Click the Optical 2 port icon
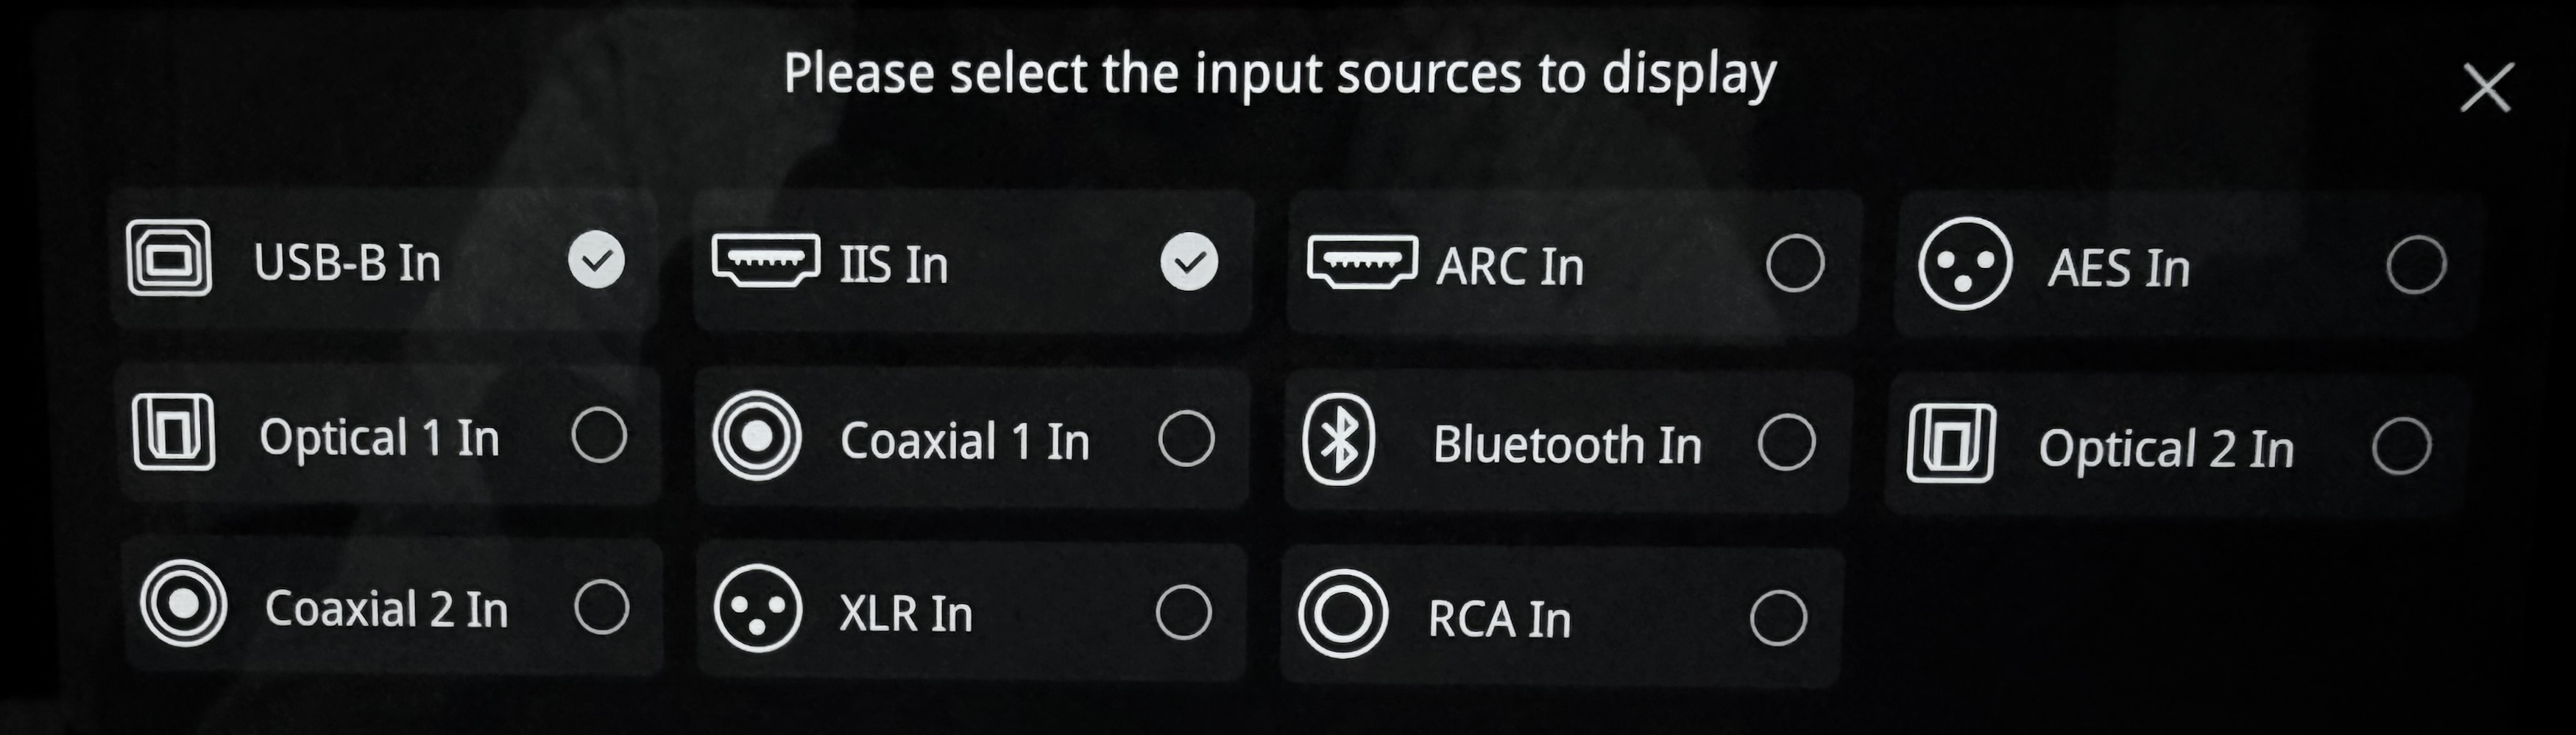 [1950, 443]
